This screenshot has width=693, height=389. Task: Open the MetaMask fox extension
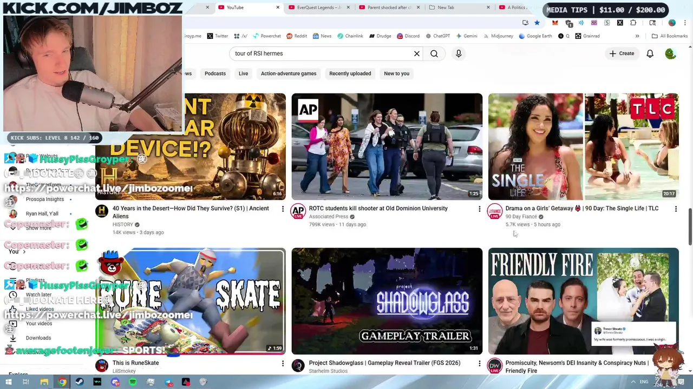(555, 23)
